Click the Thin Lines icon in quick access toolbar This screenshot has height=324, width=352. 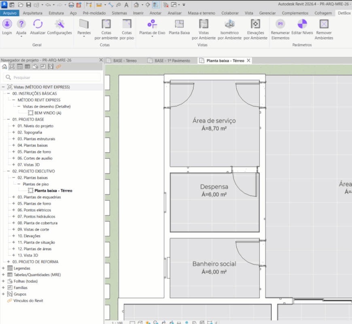pos(156,5)
